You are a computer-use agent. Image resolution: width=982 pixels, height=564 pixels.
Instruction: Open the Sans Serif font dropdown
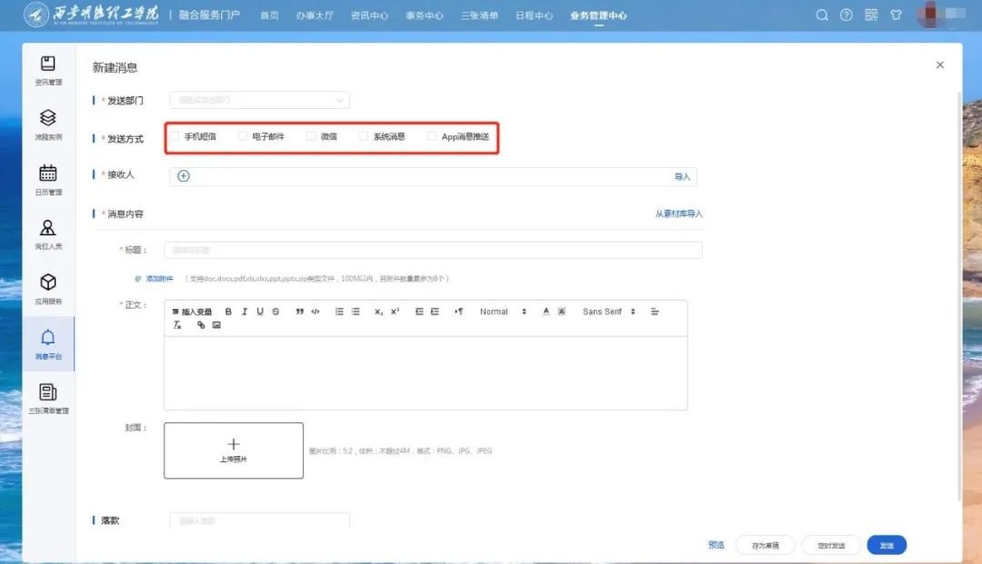coord(608,312)
